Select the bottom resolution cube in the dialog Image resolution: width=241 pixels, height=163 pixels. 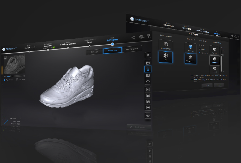215,69
